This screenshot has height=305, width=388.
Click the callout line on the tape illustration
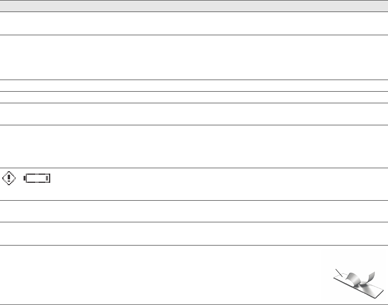tap(339, 273)
